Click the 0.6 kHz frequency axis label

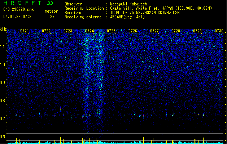(x=3, y=137)
